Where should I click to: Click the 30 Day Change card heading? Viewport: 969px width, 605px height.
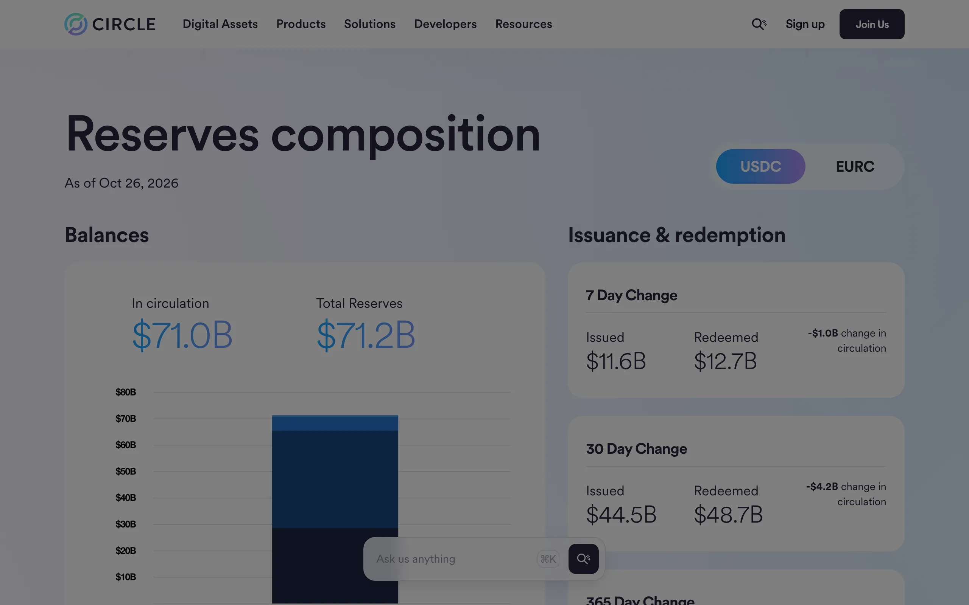tap(636, 449)
